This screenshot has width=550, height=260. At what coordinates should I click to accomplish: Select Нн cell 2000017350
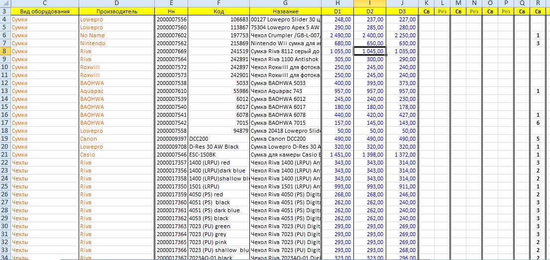tap(171, 186)
